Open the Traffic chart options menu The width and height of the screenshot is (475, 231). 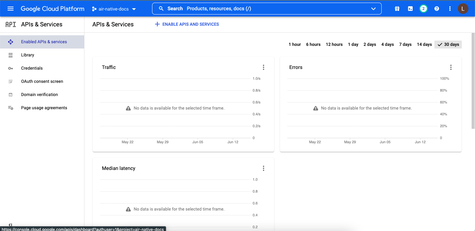click(x=263, y=67)
